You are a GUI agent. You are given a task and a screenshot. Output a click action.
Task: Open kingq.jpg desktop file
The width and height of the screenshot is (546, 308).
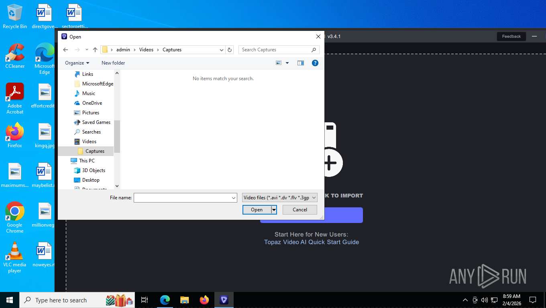[45, 135]
